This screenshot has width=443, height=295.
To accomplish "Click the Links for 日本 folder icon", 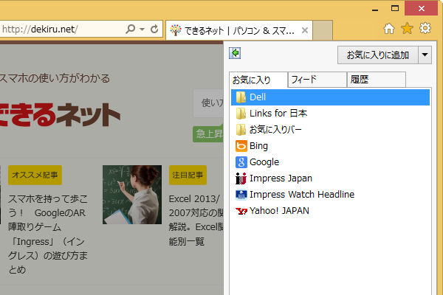I will 241,114.
